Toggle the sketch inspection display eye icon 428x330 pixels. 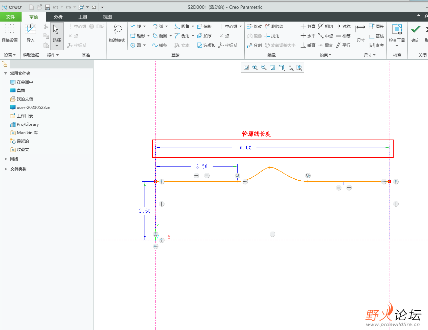[299, 68]
